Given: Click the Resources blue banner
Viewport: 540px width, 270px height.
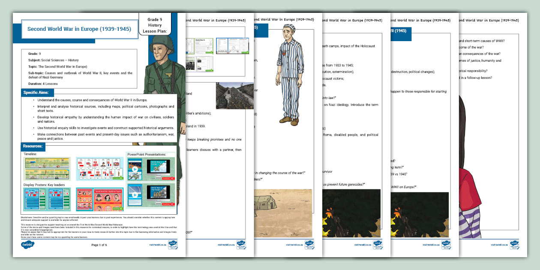Looking at the screenshot, I should (x=33, y=147).
